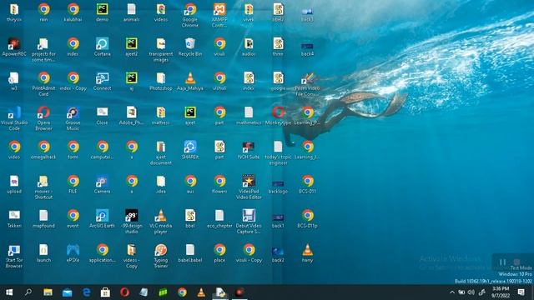534x300 pixels.
Task: Open Microsoft Store from the taskbar
Action: click(105, 292)
